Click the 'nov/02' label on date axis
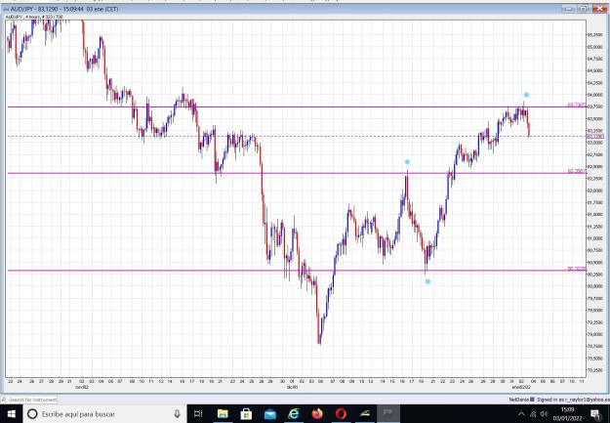This screenshot has width=610, height=423. (82, 387)
